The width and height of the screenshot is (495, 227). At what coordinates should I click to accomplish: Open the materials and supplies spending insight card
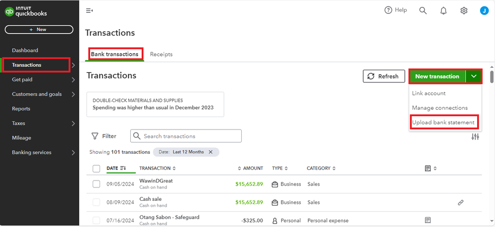pyautogui.click(x=155, y=104)
